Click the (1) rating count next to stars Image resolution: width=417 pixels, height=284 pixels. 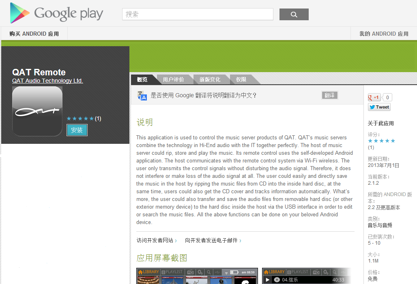tap(98, 119)
